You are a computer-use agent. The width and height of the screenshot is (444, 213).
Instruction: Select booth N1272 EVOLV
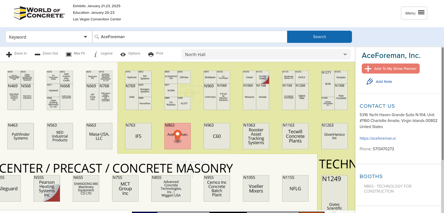[x=302, y=77]
